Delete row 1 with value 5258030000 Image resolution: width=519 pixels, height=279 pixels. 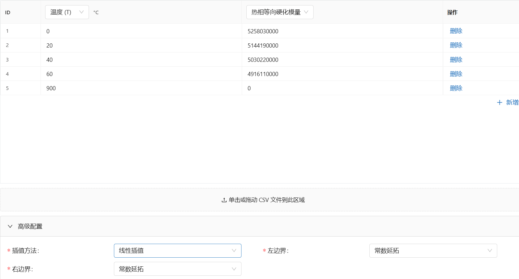[x=456, y=31]
